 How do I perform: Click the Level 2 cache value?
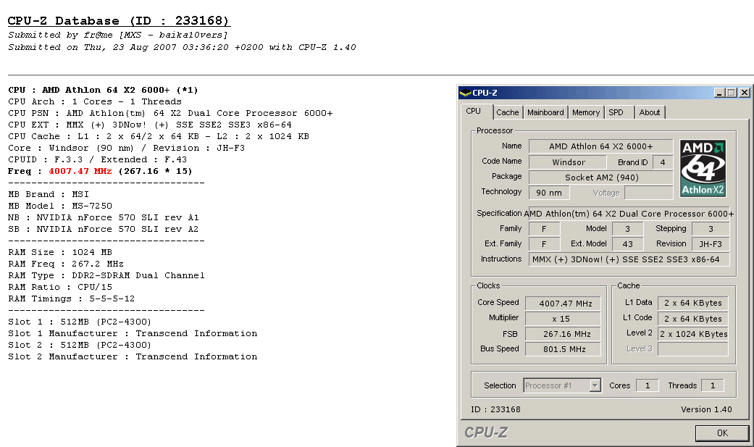tap(693, 334)
